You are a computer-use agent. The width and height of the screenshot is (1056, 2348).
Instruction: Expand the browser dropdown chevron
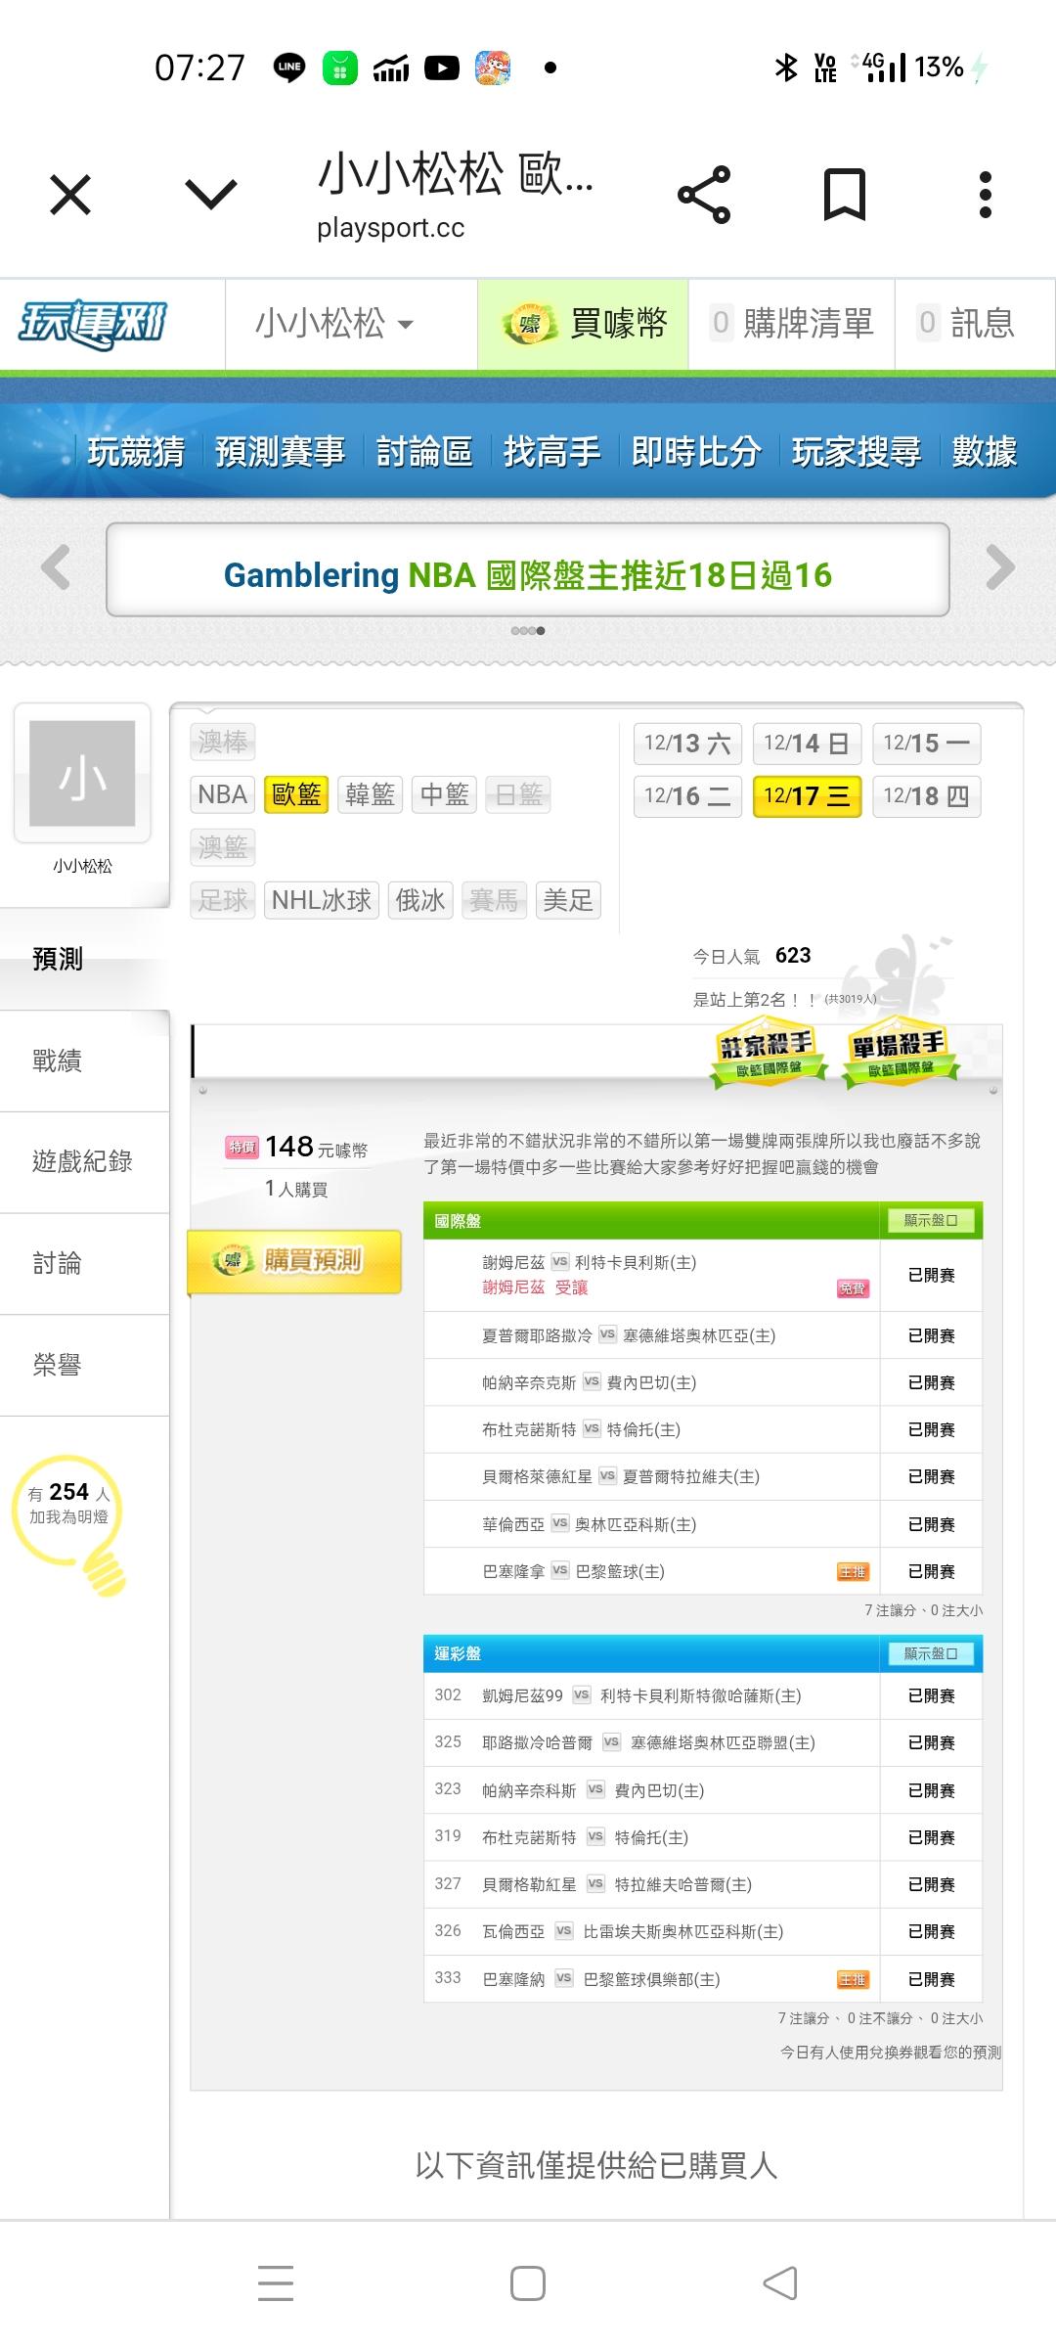(x=211, y=195)
